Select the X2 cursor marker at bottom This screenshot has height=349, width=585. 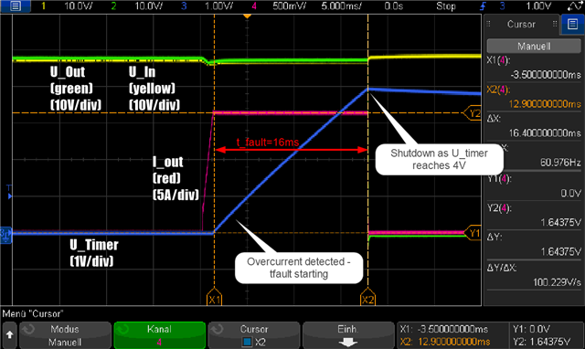367,297
